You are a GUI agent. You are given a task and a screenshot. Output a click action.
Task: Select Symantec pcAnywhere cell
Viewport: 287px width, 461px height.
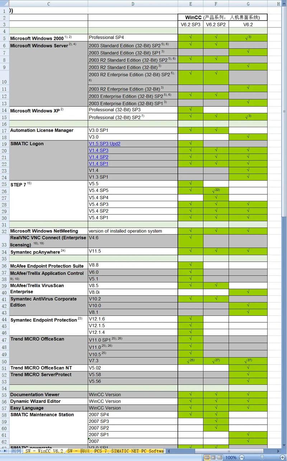pos(48,252)
